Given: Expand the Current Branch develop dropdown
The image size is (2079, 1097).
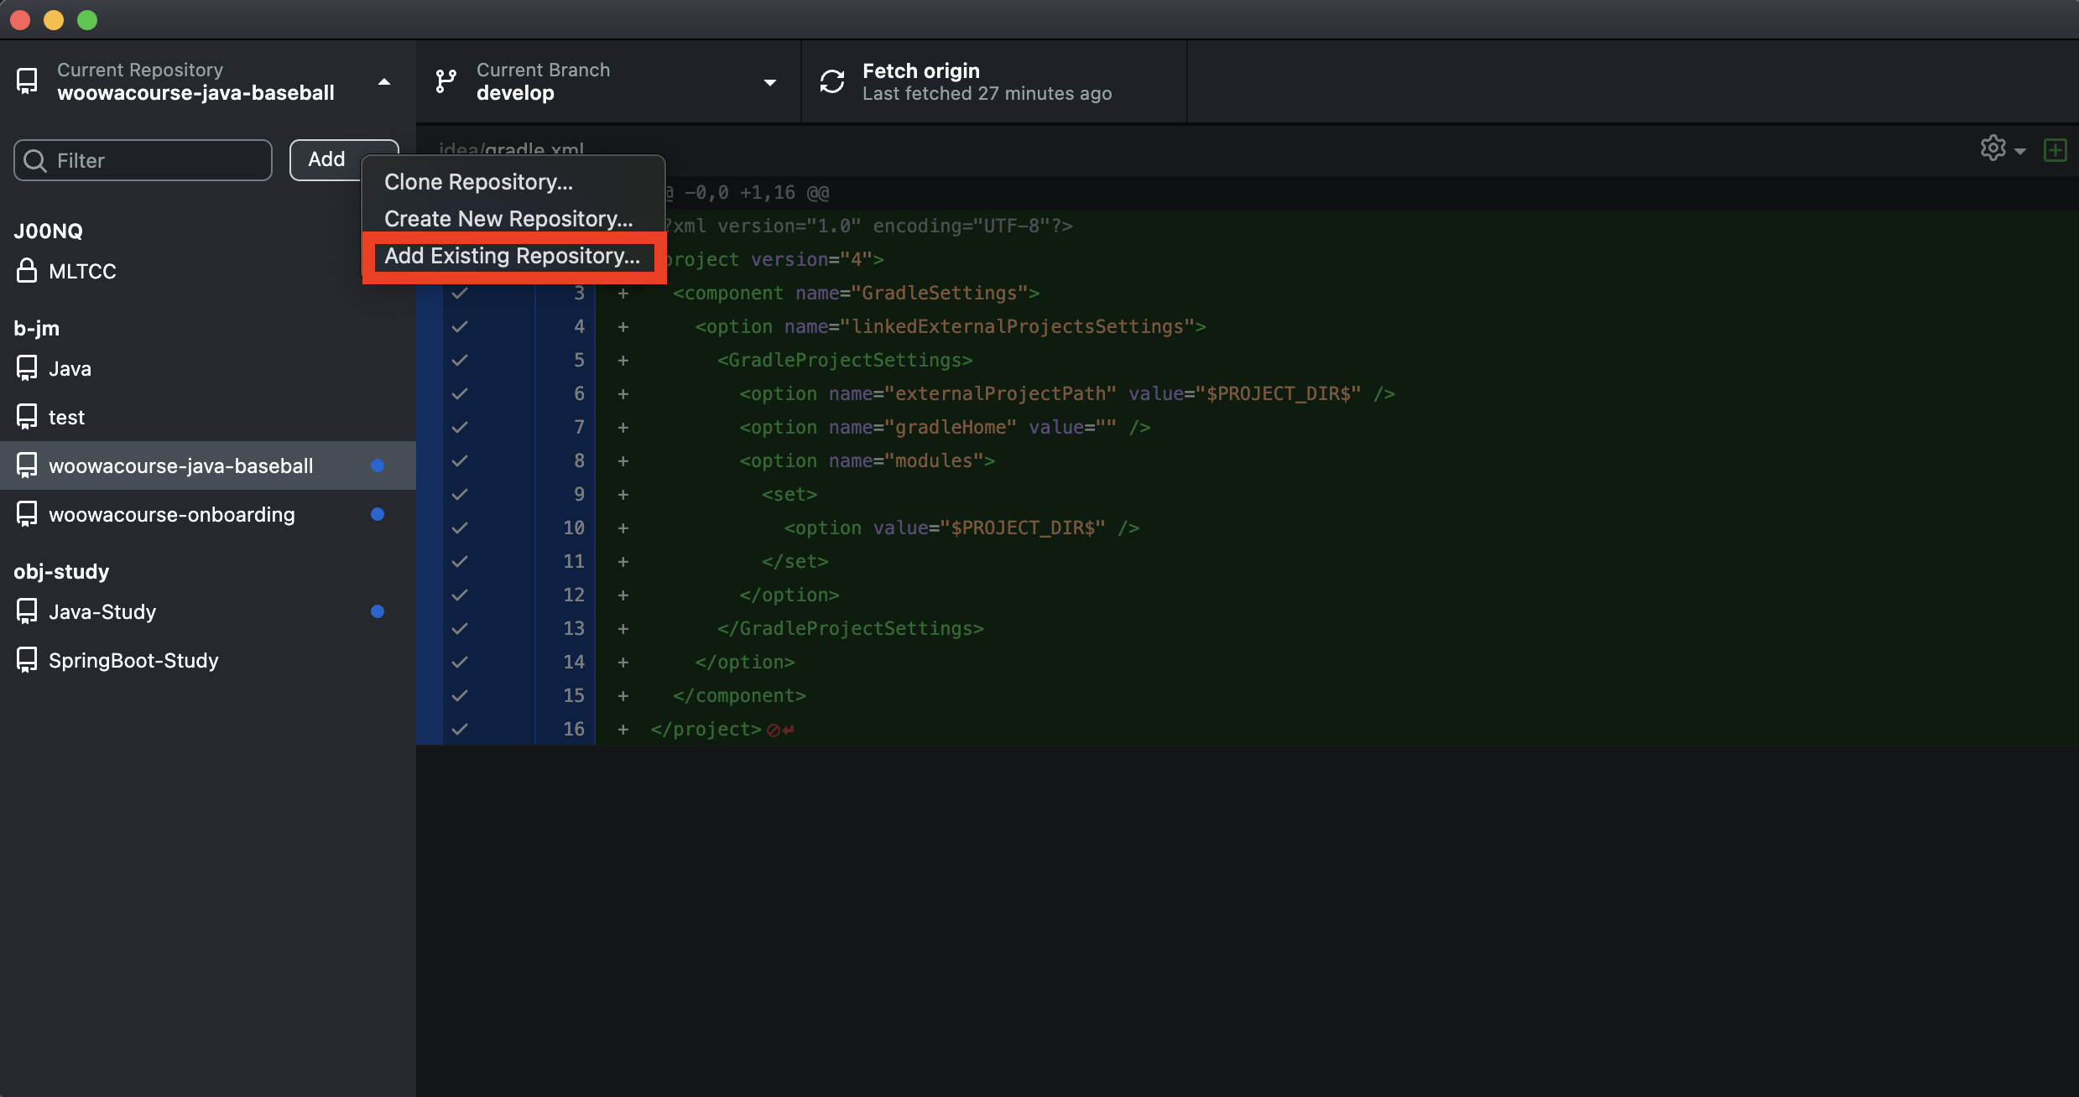Looking at the screenshot, I should point(769,82).
